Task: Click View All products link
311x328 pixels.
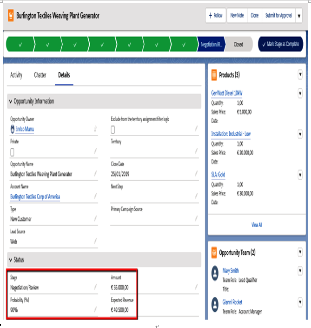Action: pos(257,225)
